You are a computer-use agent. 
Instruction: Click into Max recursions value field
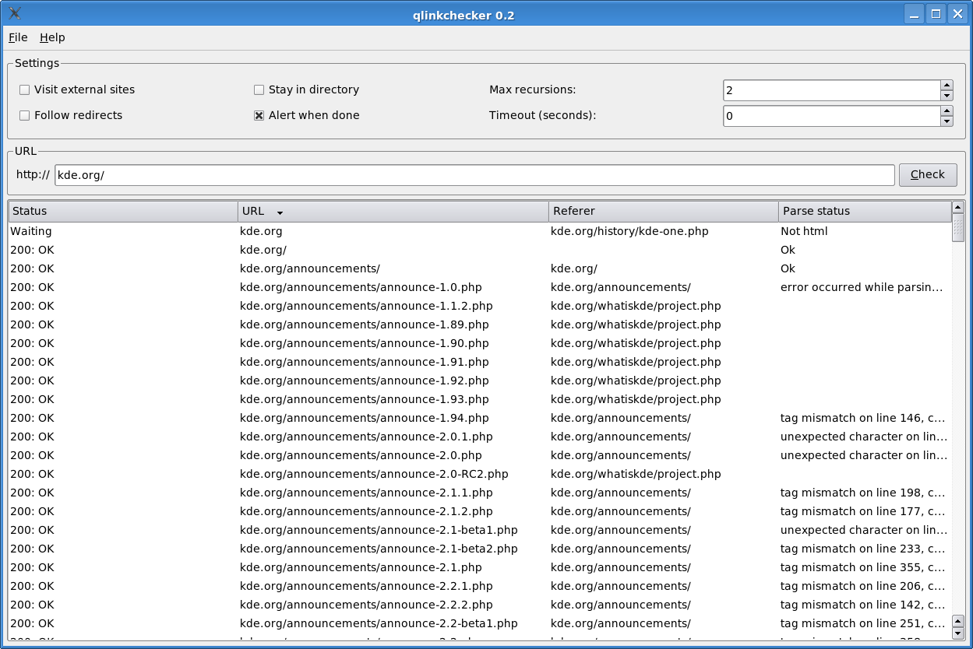click(832, 90)
